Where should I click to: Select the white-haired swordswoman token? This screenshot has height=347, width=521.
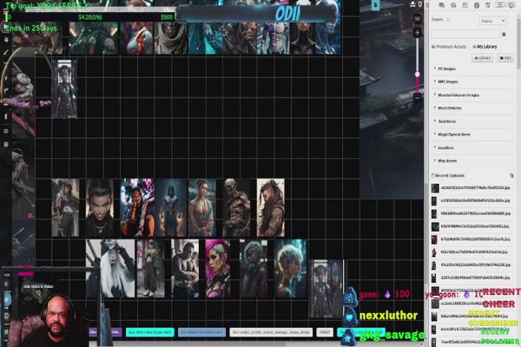(x=110, y=268)
